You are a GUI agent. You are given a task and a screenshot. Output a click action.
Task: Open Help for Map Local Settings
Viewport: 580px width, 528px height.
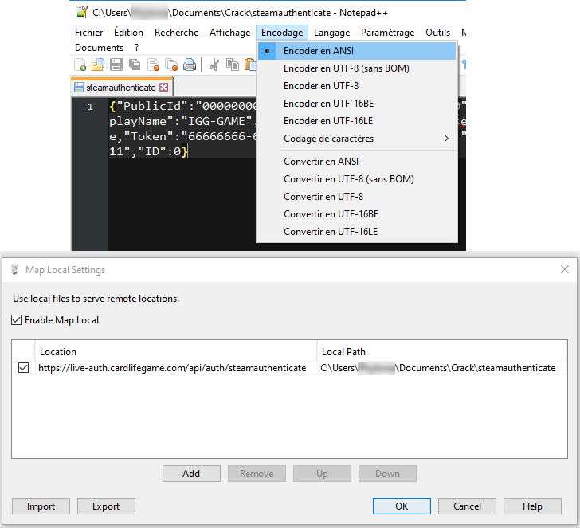click(x=532, y=506)
